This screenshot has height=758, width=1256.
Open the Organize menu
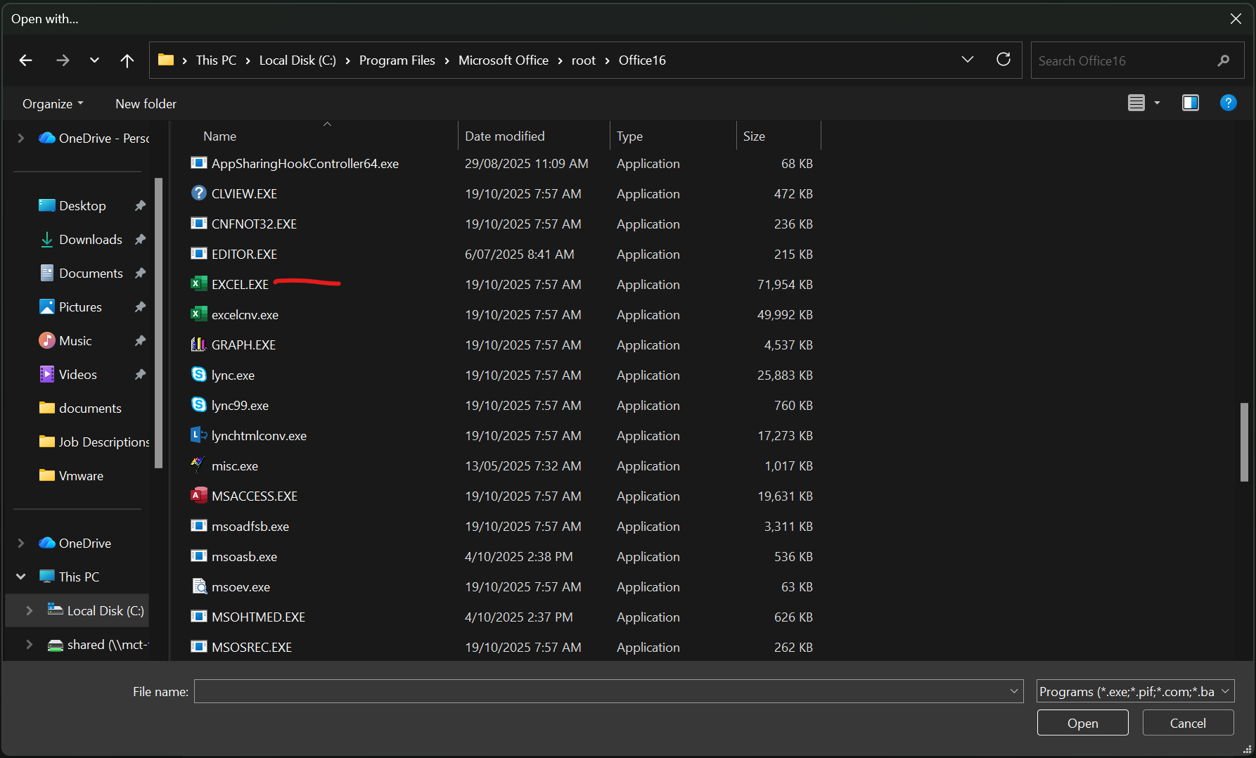(x=53, y=104)
